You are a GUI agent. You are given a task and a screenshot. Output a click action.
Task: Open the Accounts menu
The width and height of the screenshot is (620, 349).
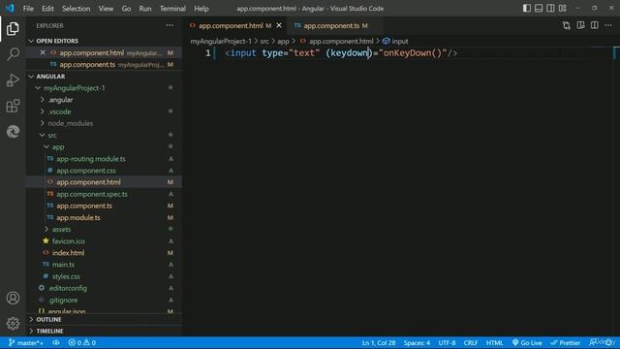coord(13,298)
